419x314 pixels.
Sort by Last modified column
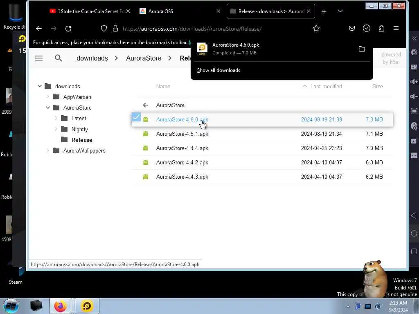326,86
